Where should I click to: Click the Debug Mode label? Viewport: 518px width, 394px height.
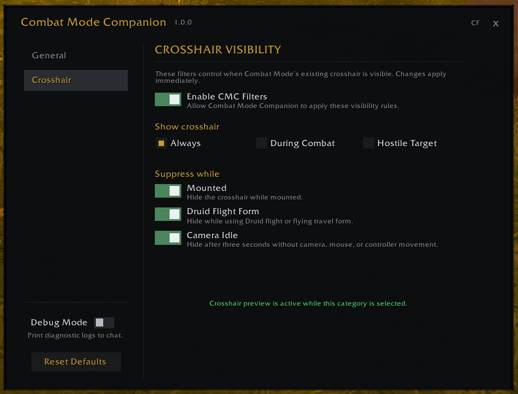point(59,322)
